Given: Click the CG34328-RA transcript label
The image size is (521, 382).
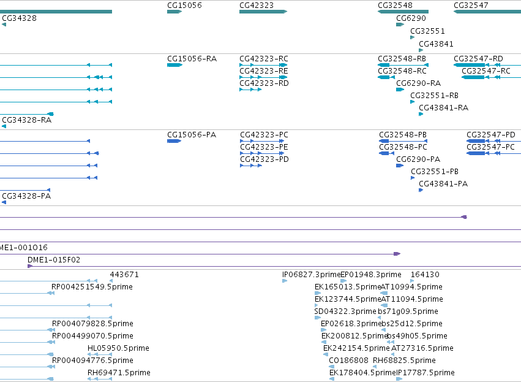Looking at the screenshot, I should (x=26, y=120).
